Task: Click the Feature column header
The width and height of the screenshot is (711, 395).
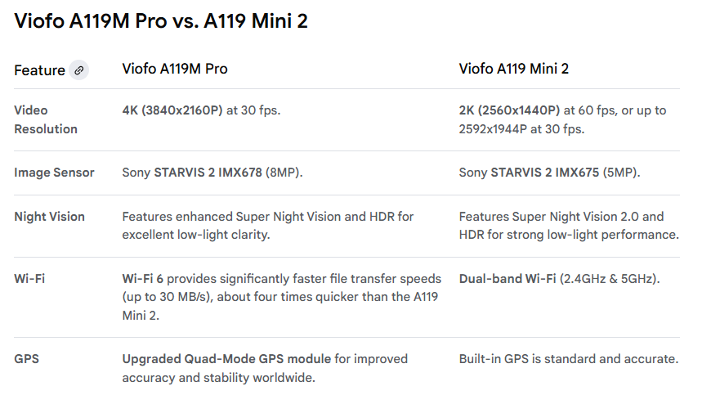Action: (x=39, y=70)
